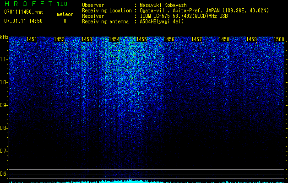Click the 1455 time marker
This screenshot has height=183, width=288.
[x=141, y=39]
